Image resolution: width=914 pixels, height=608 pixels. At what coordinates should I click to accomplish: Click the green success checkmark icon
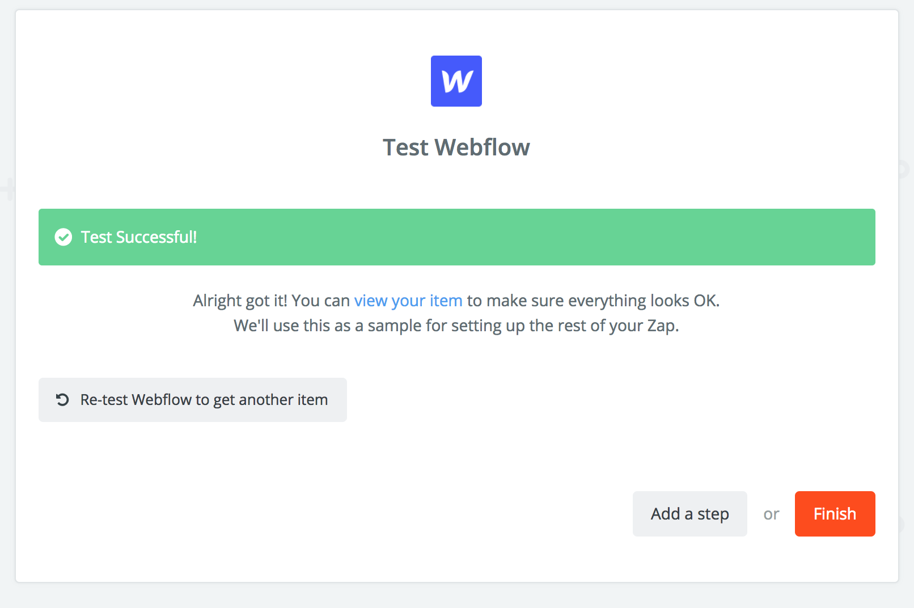pos(64,237)
